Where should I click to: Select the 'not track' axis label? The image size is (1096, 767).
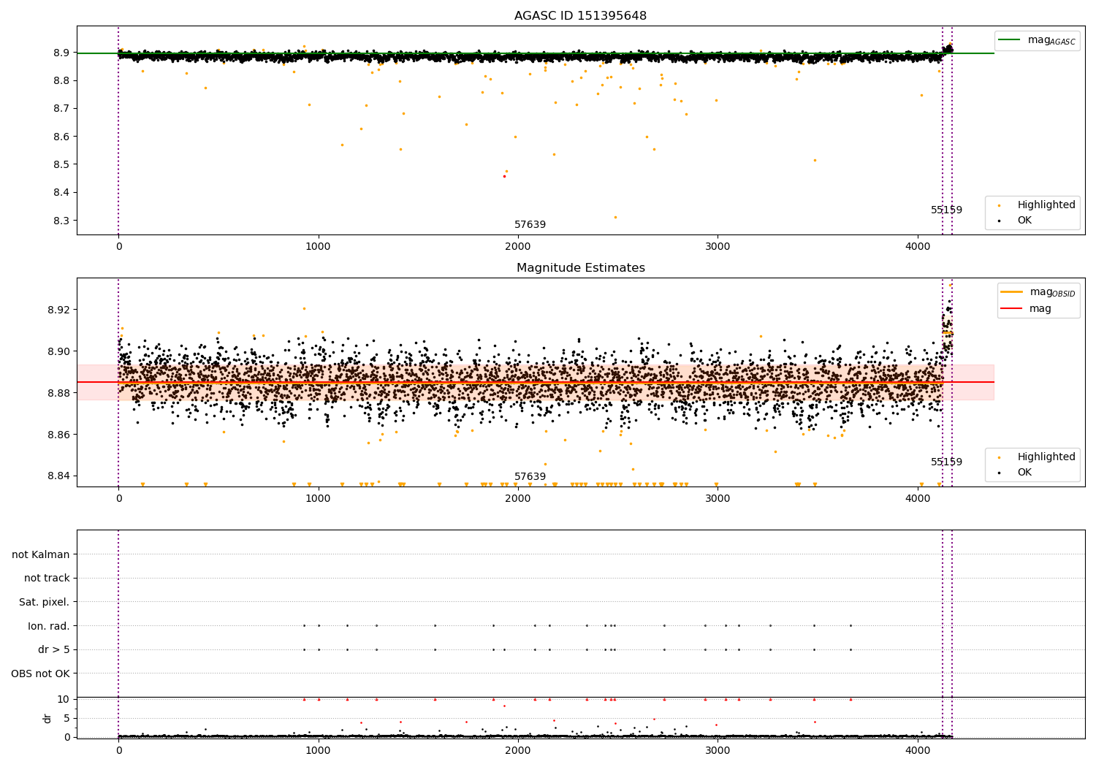tap(47, 578)
